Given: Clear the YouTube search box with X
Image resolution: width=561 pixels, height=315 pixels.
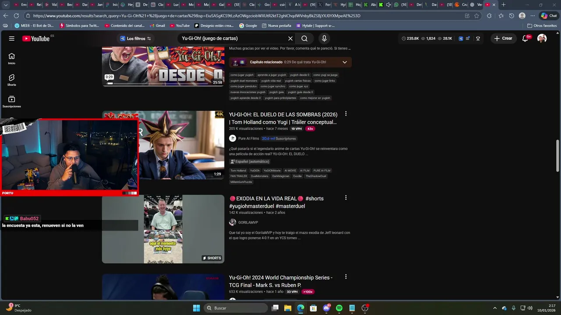Looking at the screenshot, I should pos(290,38).
